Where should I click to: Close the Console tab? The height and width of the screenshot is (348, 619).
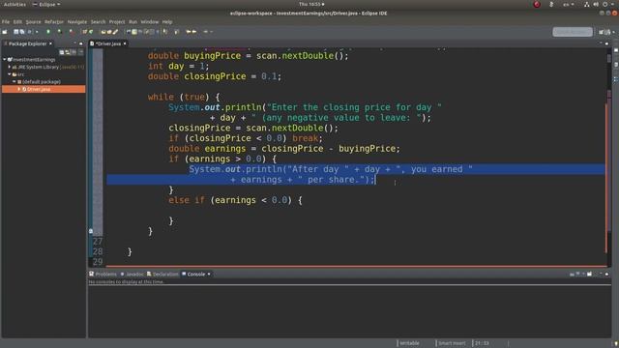209,275
